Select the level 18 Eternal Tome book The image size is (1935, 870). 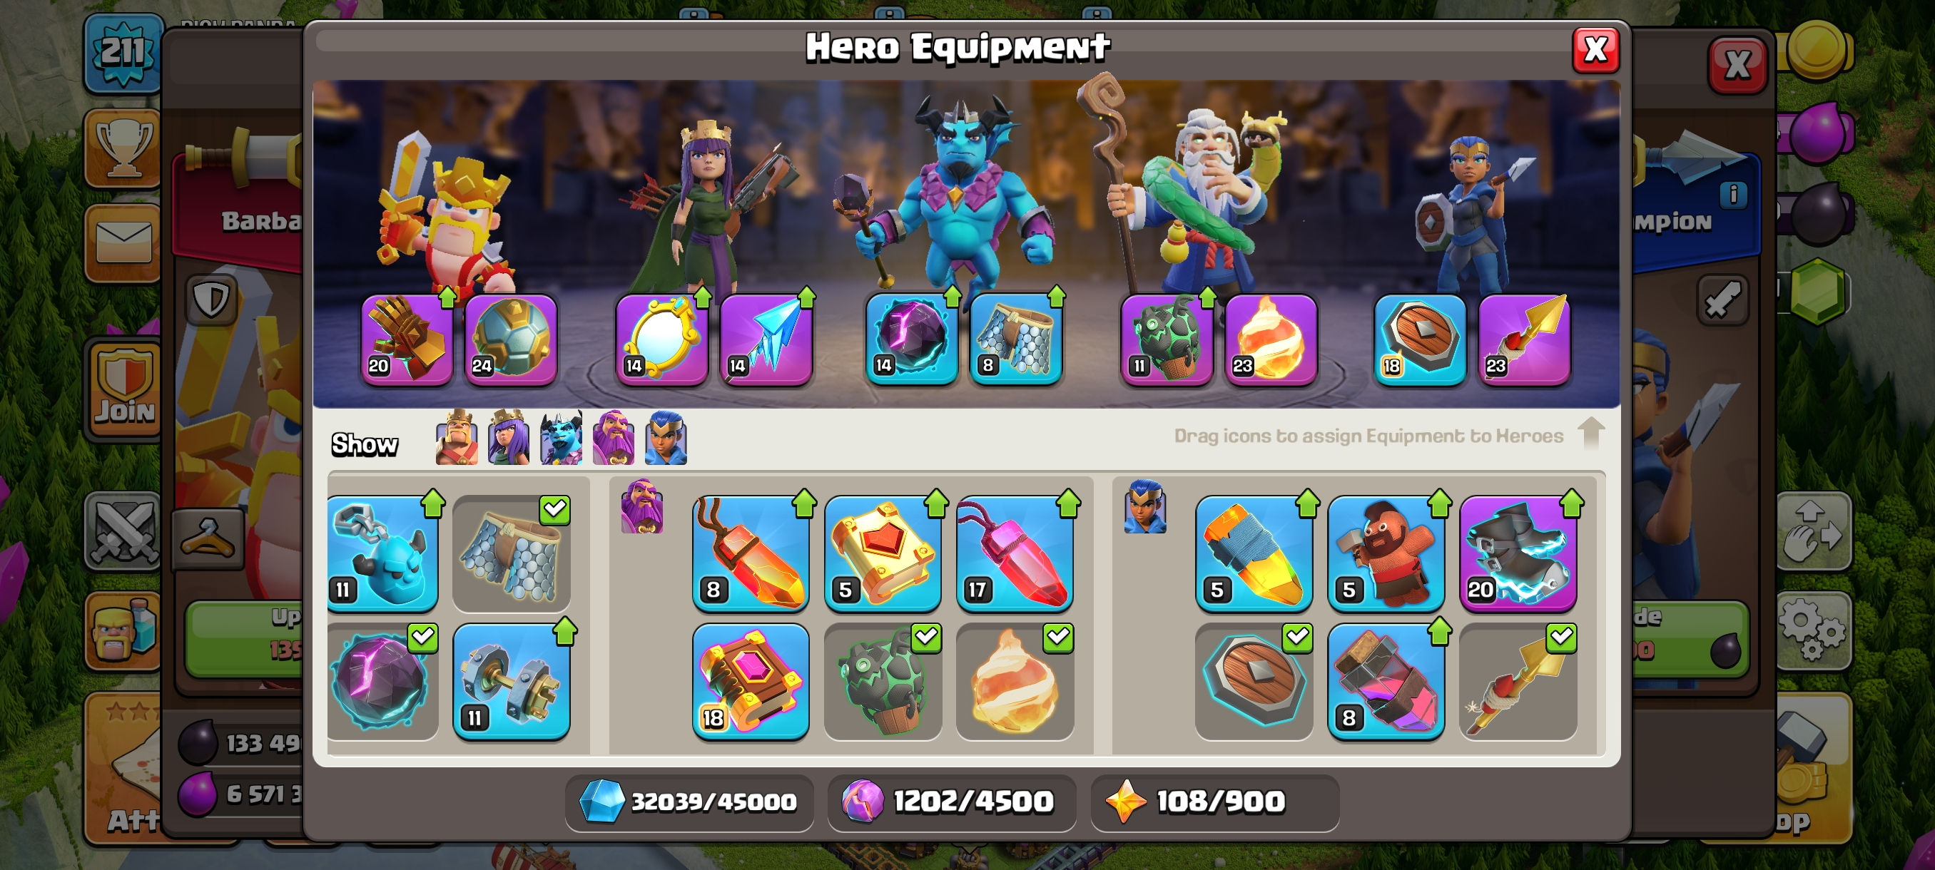[751, 682]
